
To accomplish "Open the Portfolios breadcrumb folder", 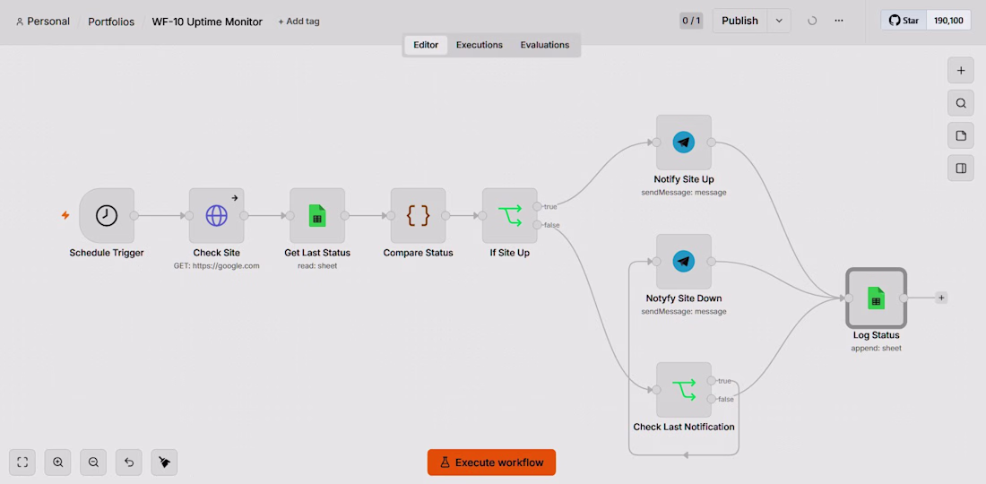I will (111, 22).
